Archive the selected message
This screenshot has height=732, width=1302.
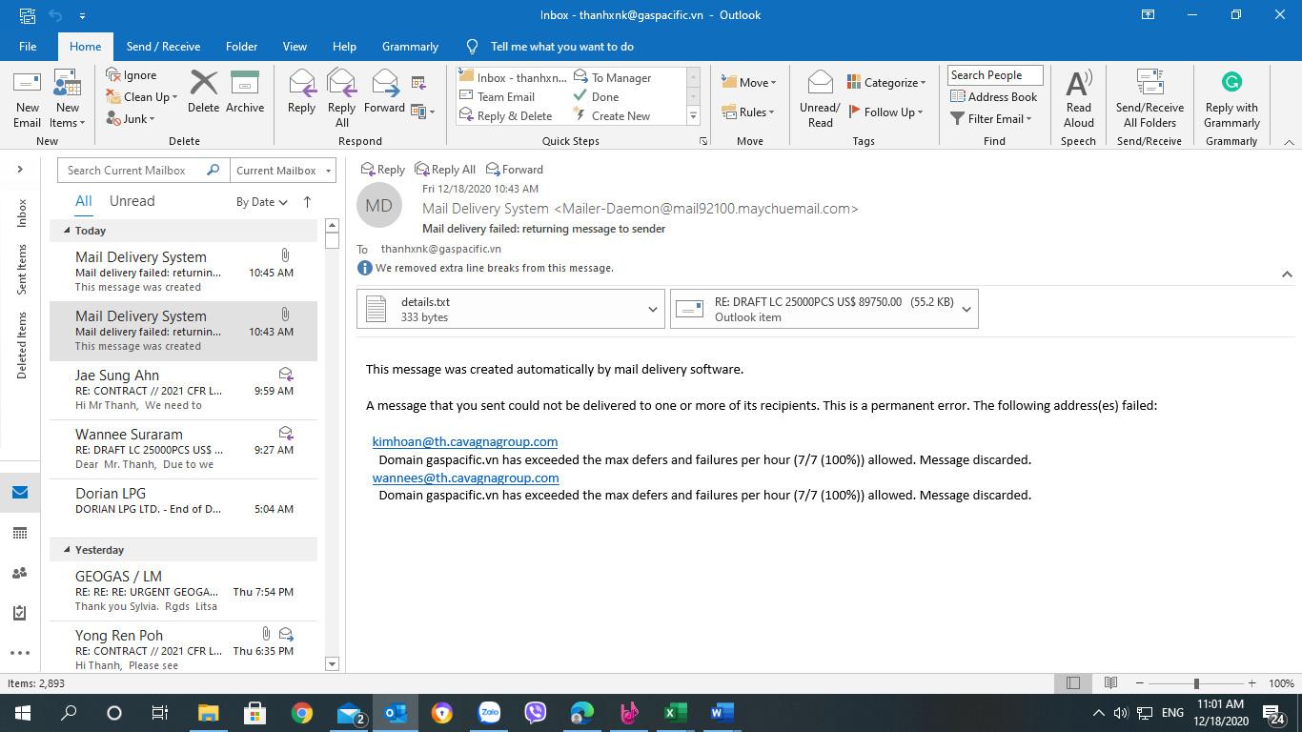(245, 91)
